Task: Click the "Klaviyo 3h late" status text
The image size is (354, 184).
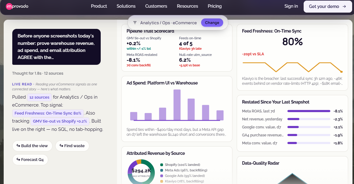Action: tap(190, 49)
